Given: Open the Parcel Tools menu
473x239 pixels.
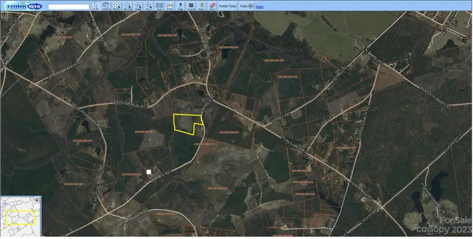Looking at the screenshot, I should tap(227, 6).
